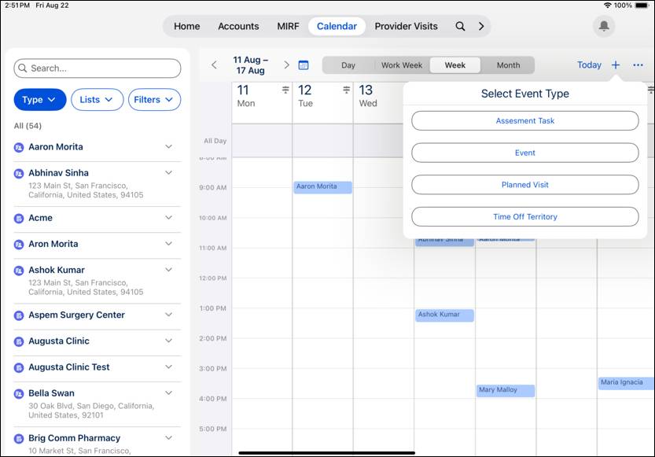The height and width of the screenshot is (457, 655).
Task: Choose Assesment Task event type
Action: coord(525,120)
